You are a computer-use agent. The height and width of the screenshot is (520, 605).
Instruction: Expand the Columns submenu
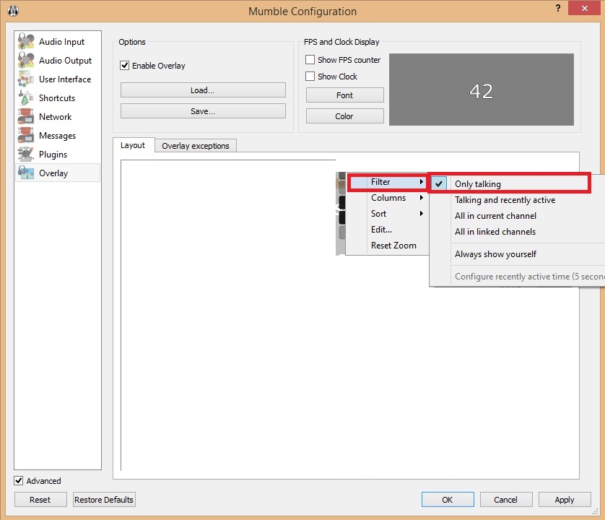387,198
